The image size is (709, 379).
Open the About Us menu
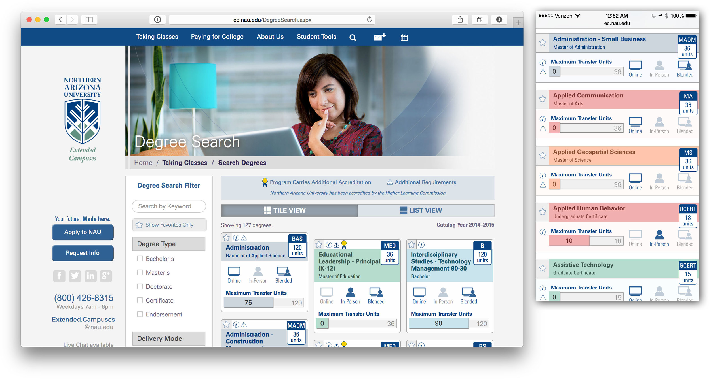pyautogui.click(x=270, y=37)
